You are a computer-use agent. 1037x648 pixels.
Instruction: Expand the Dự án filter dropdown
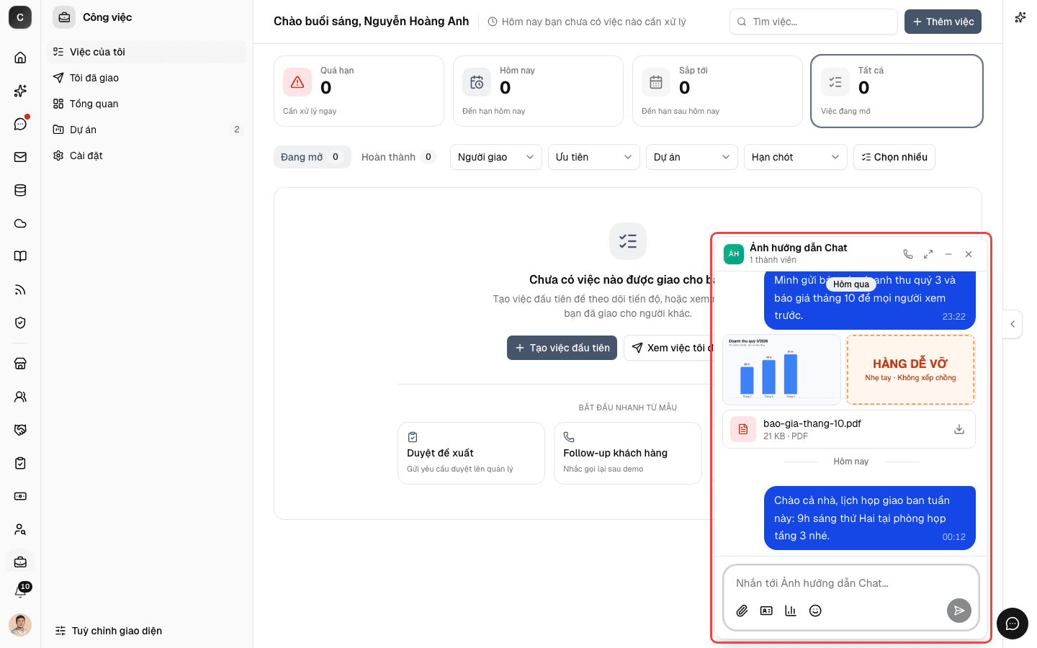pyautogui.click(x=692, y=157)
